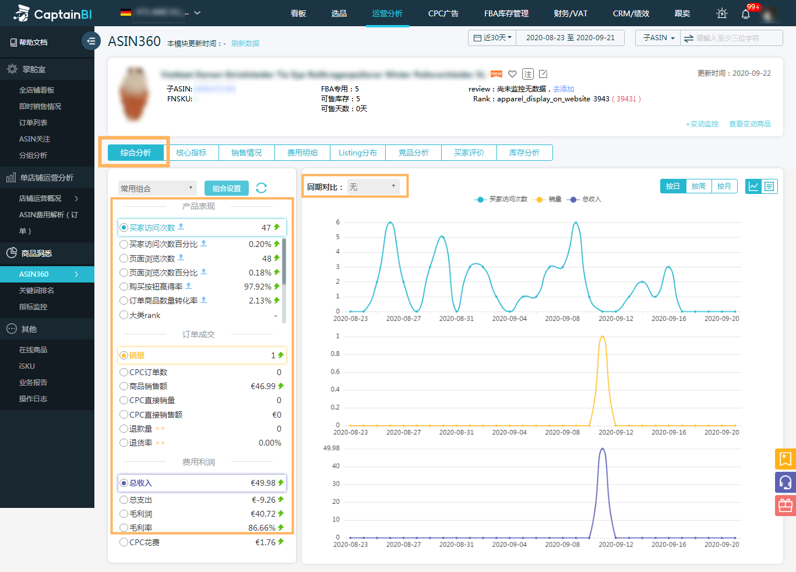Select the 买家访问次数 radio button
This screenshot has width=796, height=572.
124,228
